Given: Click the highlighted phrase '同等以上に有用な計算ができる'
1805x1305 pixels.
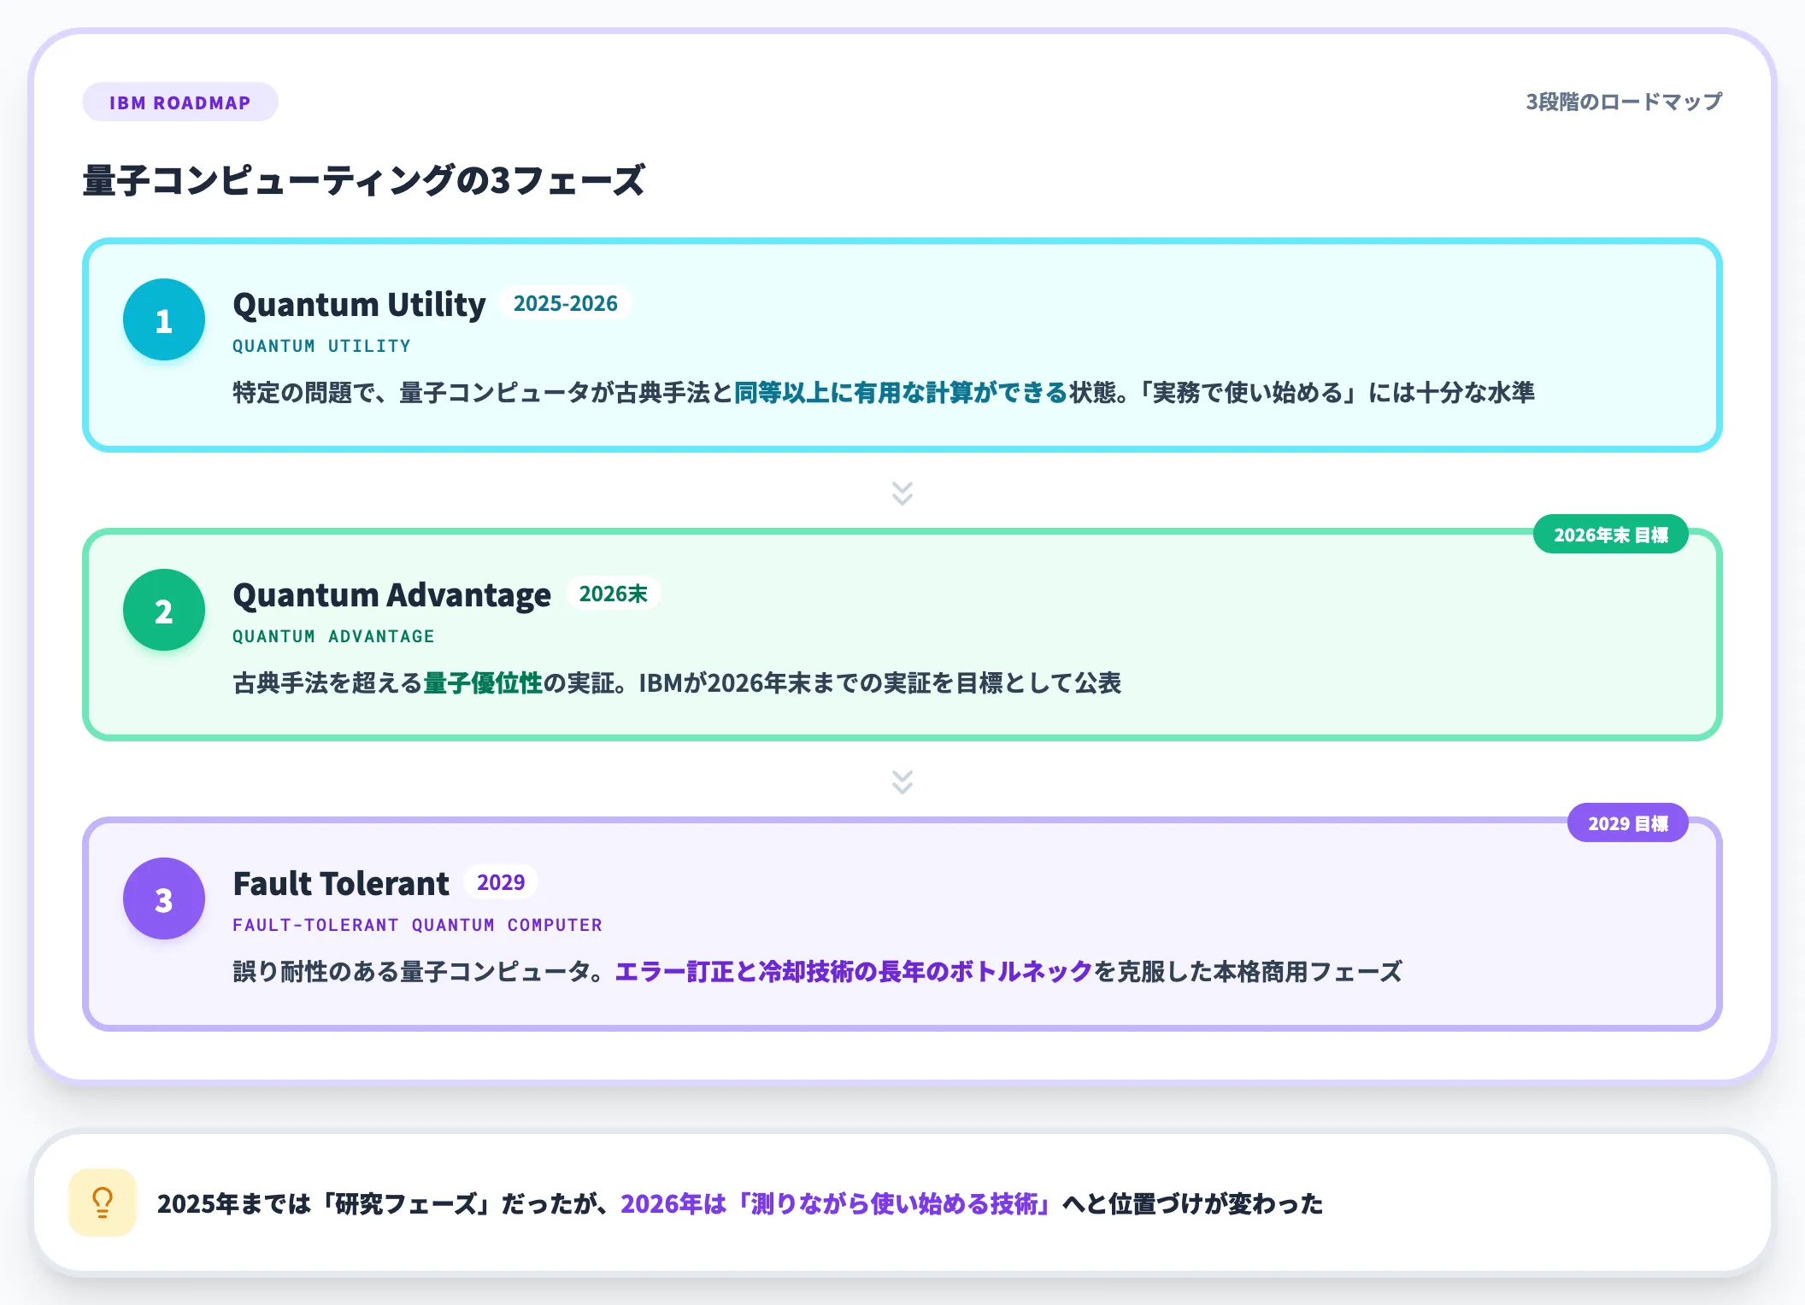Looking at the screenshot, I should pyautogui.click(x=901, y=393).
